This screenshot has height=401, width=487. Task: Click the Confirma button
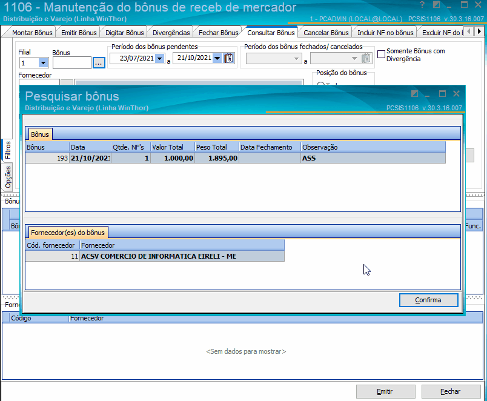428,300
